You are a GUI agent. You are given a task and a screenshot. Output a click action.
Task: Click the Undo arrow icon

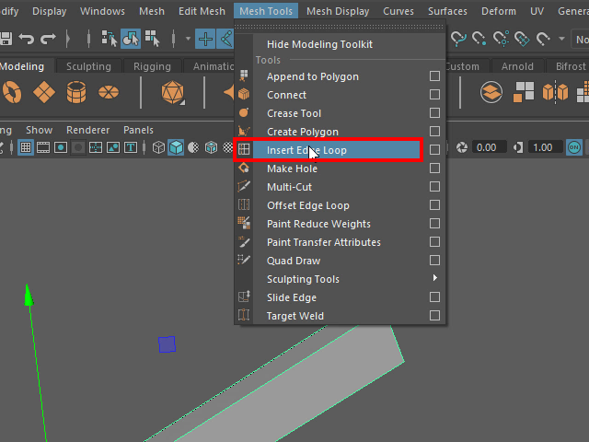pyautogui.click(x=27, y=39)
